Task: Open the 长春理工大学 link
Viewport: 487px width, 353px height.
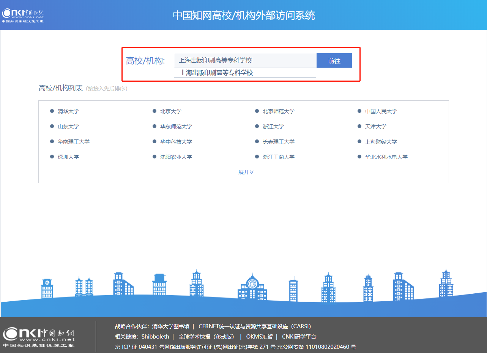Action: 279,142
